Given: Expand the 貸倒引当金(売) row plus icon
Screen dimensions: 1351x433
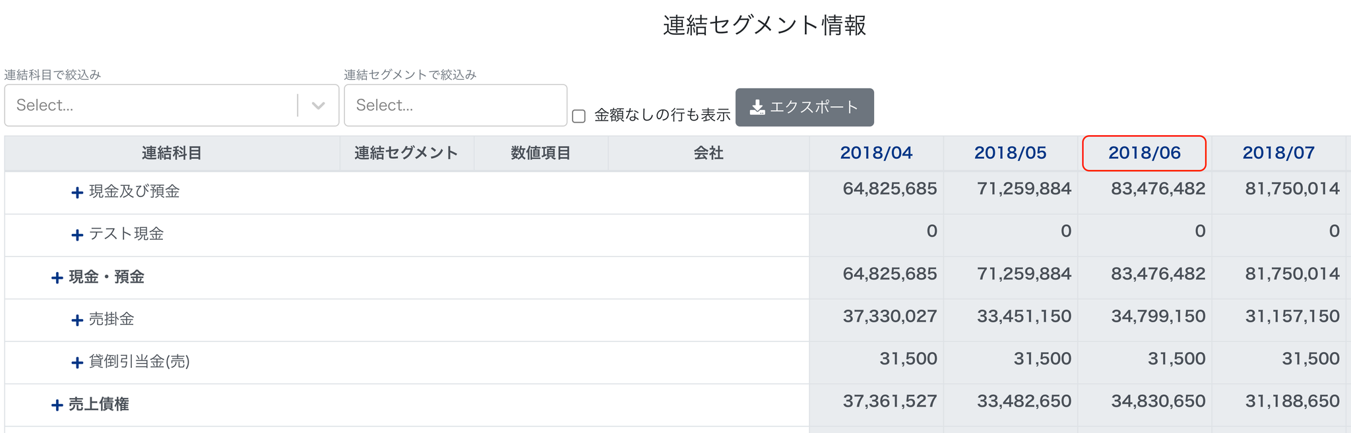Looking at the screenshot, I should [77, 362].
